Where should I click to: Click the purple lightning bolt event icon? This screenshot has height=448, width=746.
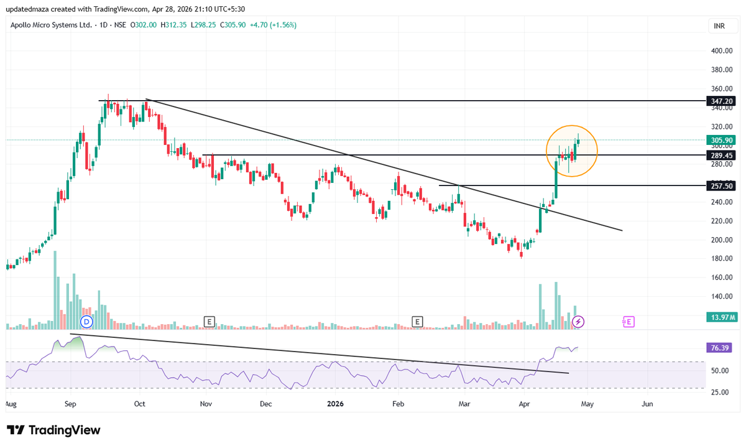tap(579, 322)
